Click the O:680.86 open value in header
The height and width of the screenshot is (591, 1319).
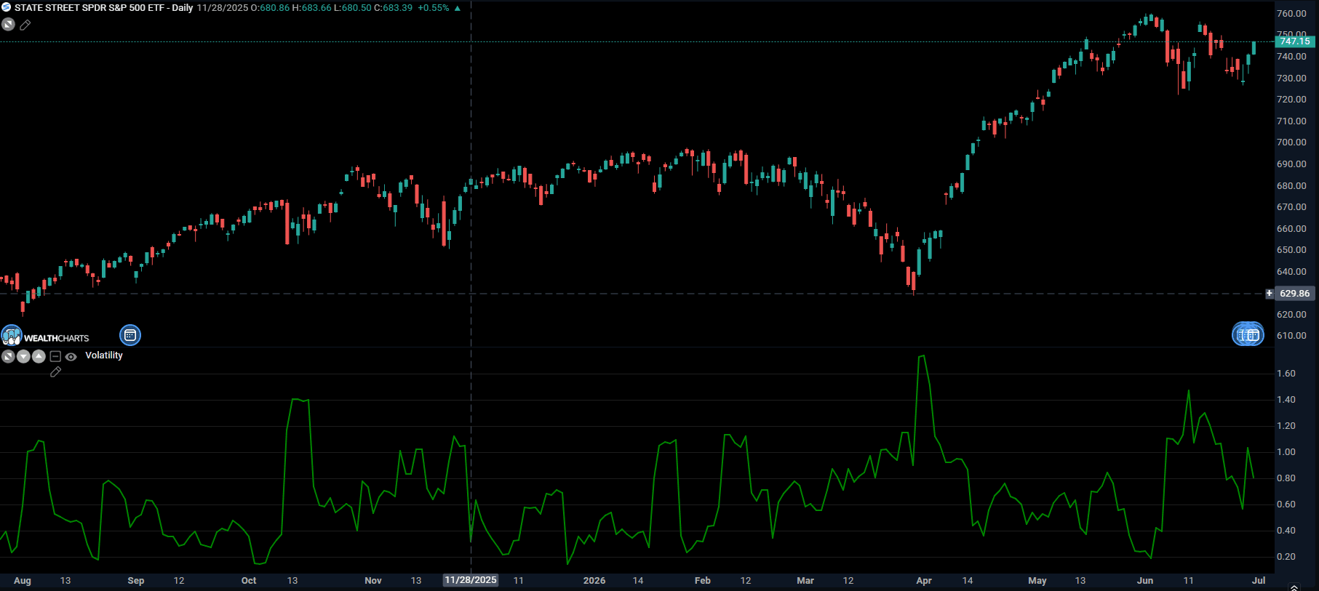click(x=270, y=8)
